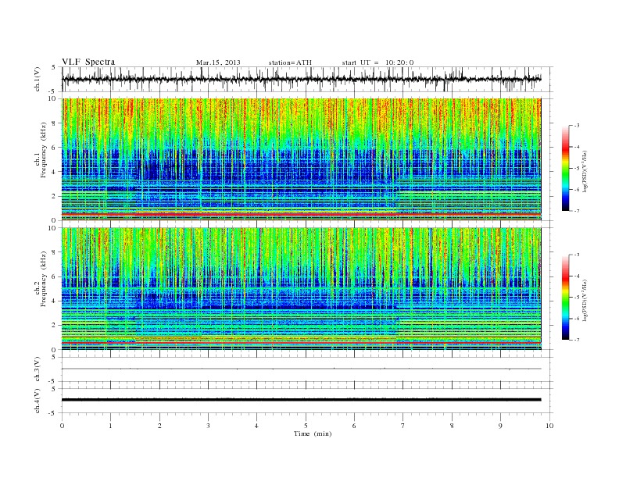Click the "-3" label on ch.1 colorbar
Image resolution: width=619 pixels, height=478 pixels.
[x=577, y=126]
